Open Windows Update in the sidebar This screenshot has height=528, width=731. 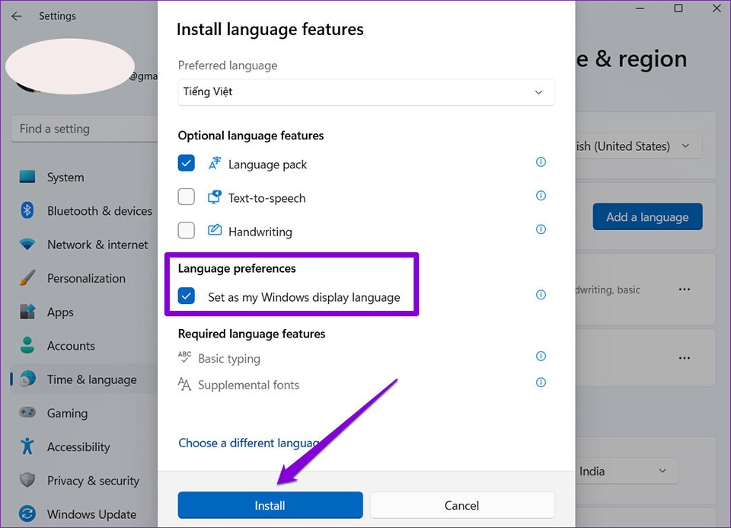click(91, 514)
